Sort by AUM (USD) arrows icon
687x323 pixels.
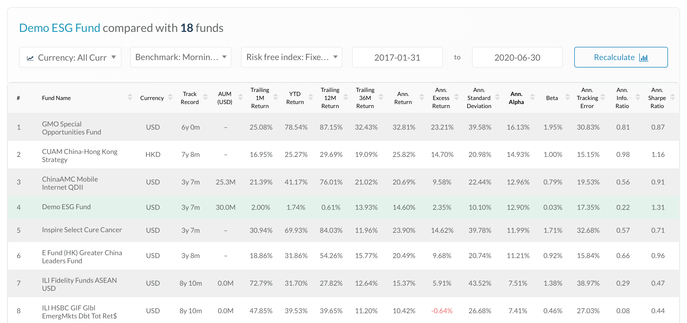(x=241, y=97)
